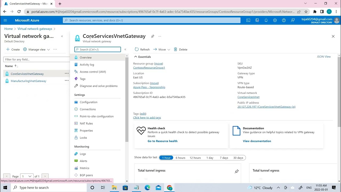Click the Filter for any field box
The image size is (341, 192).
click(x=36, y=59)
